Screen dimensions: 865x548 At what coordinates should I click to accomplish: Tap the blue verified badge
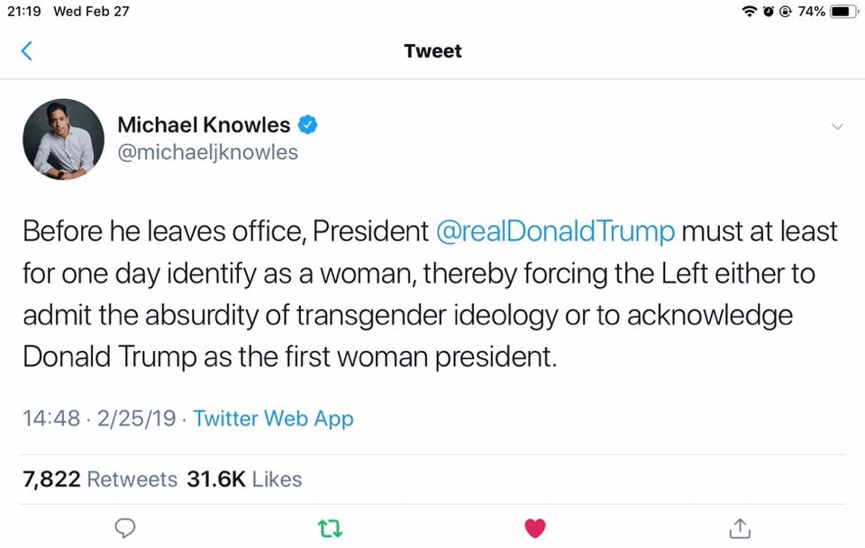pyautogui.click(x=307, y=125)
